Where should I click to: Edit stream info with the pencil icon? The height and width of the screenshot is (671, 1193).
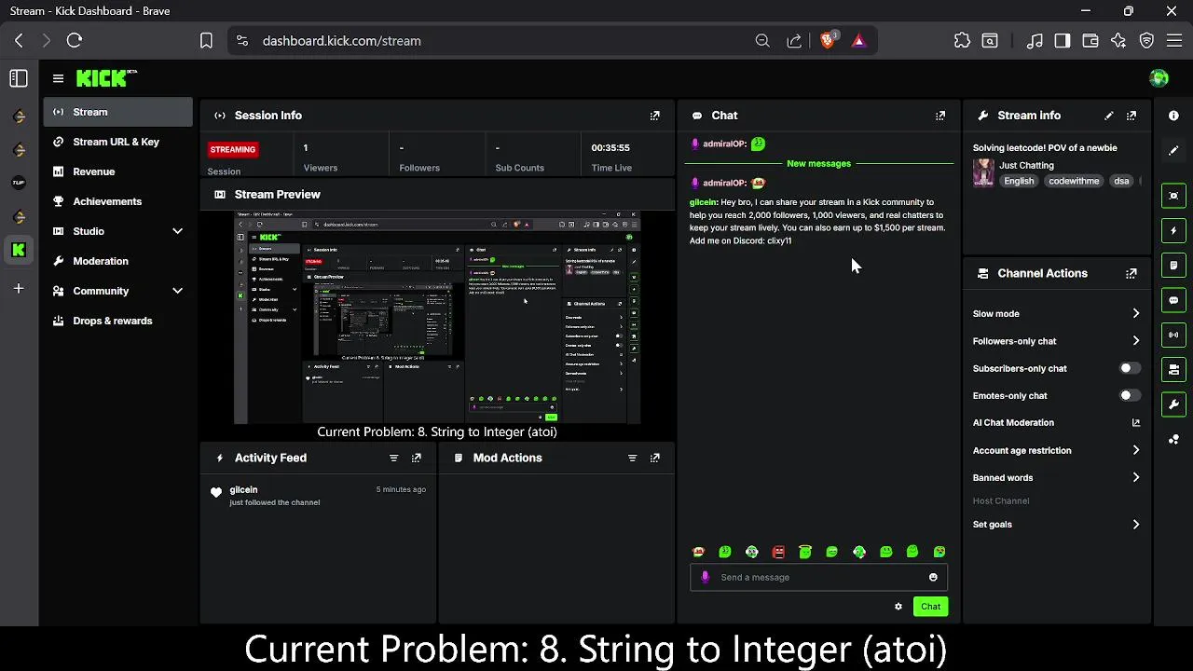click(1108, 116)
